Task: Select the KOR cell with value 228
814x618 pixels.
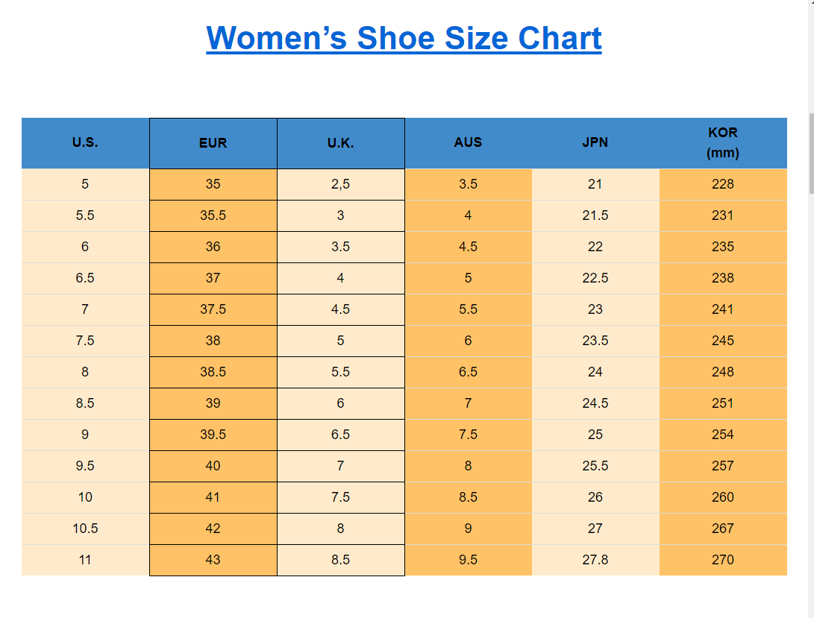Action: pyautogui.click(x=722, y=184)
